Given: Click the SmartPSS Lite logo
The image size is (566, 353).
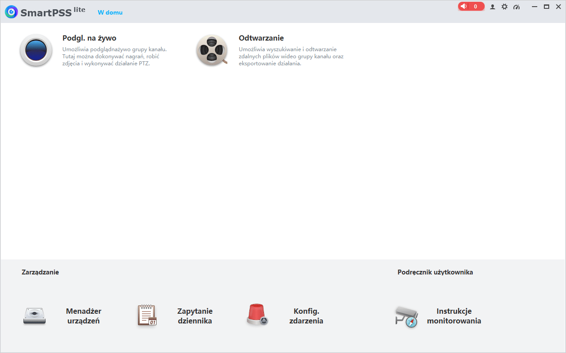Looking at the screenshot, I should point(11,11).
